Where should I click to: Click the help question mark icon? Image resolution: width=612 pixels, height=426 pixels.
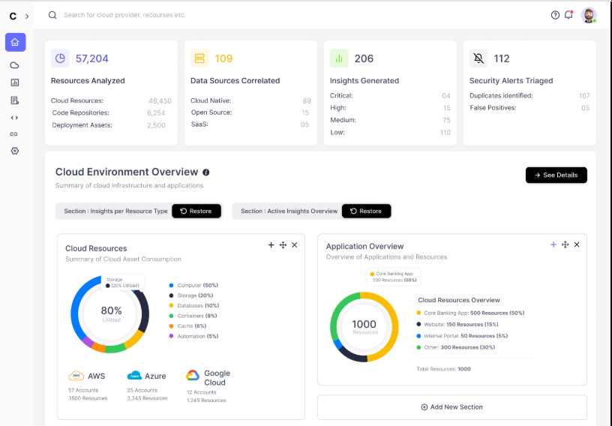(x=555, y=15)
